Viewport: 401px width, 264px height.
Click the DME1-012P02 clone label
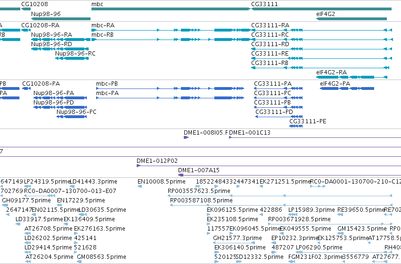pyautogui.click(x=157, y=161)
